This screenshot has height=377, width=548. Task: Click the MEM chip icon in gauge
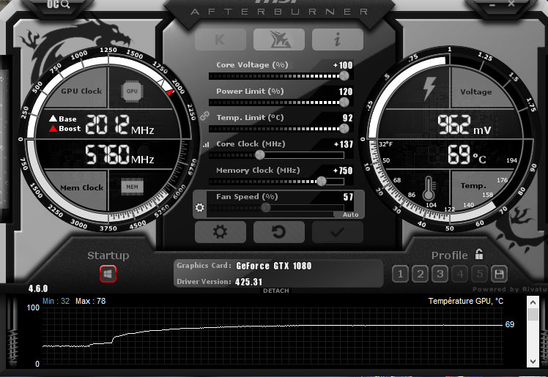[132, 187]
